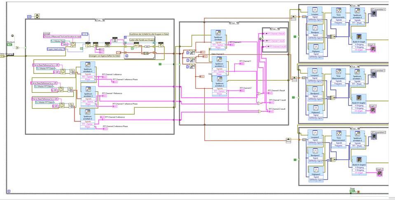
Task: Click 'File to Read Reference for z-GR' constant
Action: 45,99
